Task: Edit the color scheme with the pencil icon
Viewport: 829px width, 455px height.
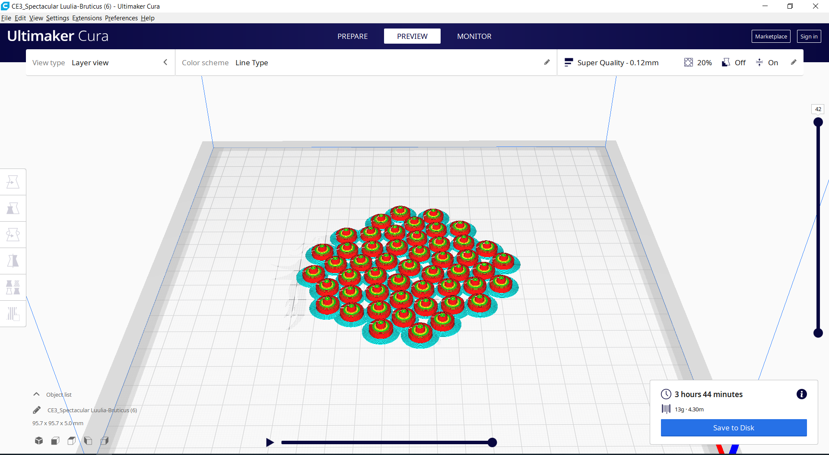Action: pyautogui.click(x=546, y=62)
